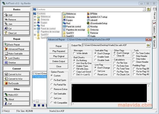Expand the Ontecnia tree node
This screenshot has width=159, height=114.
[35, 20]
